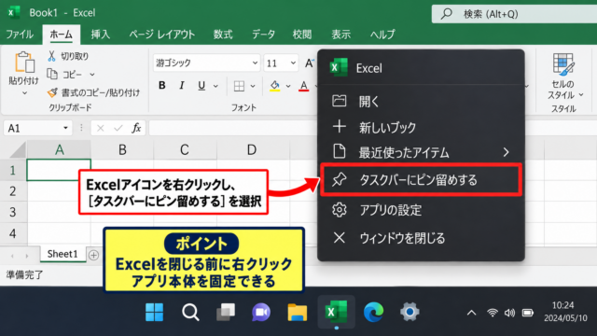This screenshot has width=597, height=336.
Task: Click the Increase Font Size icon
Action: tap(309, 63)
